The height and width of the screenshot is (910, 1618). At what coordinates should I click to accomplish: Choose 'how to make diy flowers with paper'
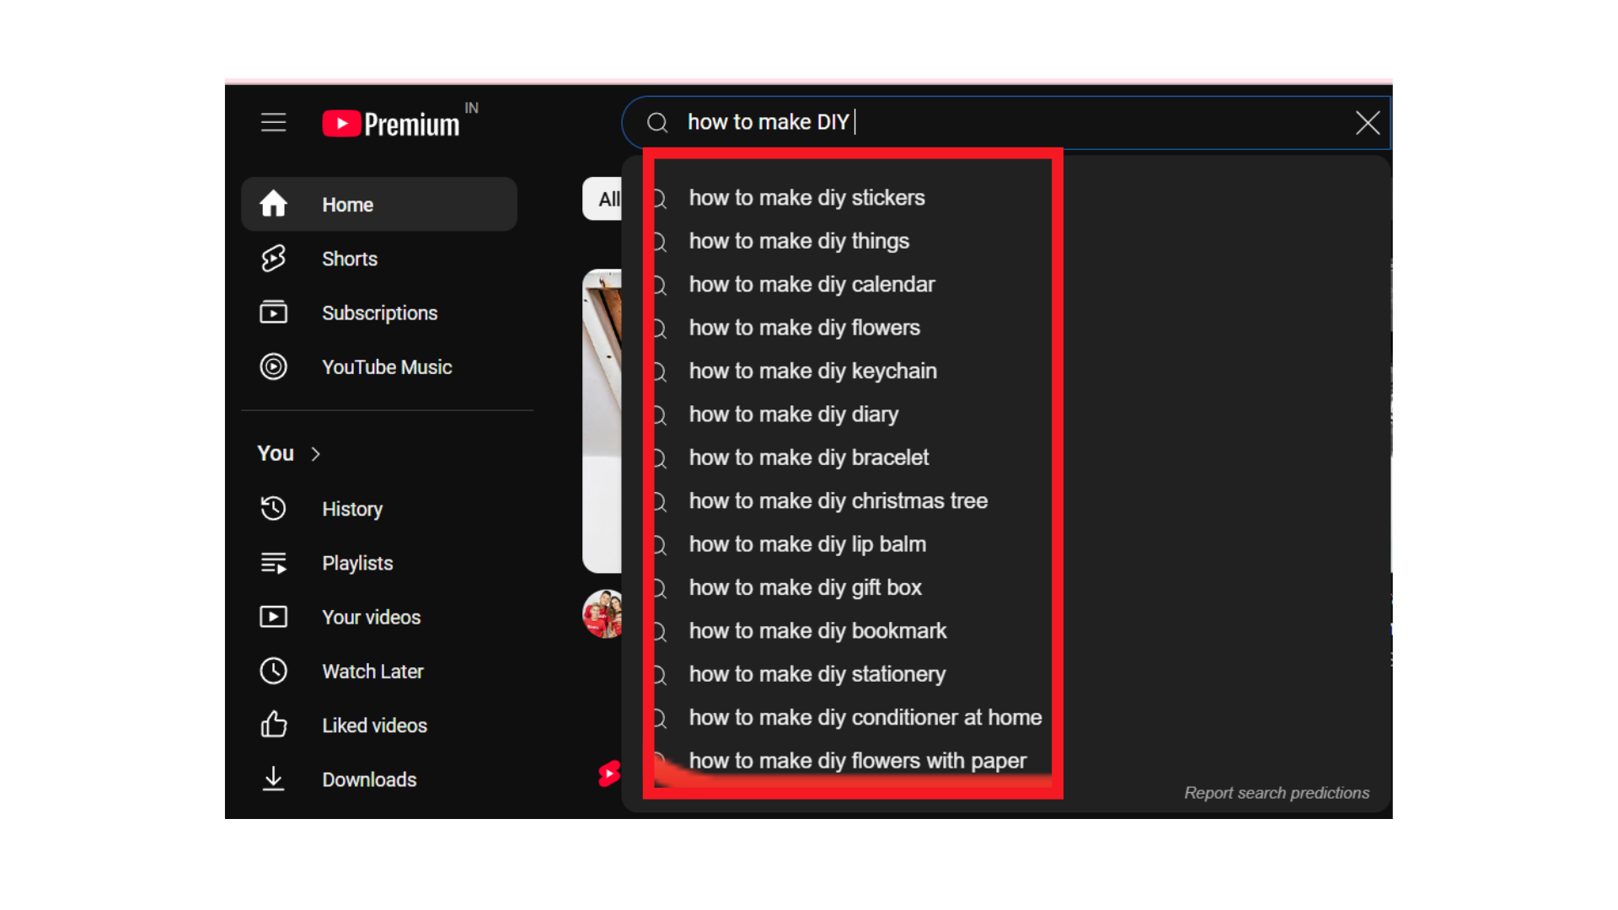857,760
